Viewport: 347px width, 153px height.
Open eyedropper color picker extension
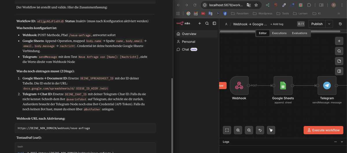[x=284, y=5]
